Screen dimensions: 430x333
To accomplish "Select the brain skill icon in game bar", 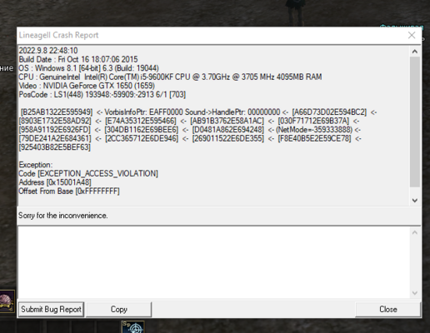I will [7, 301].
